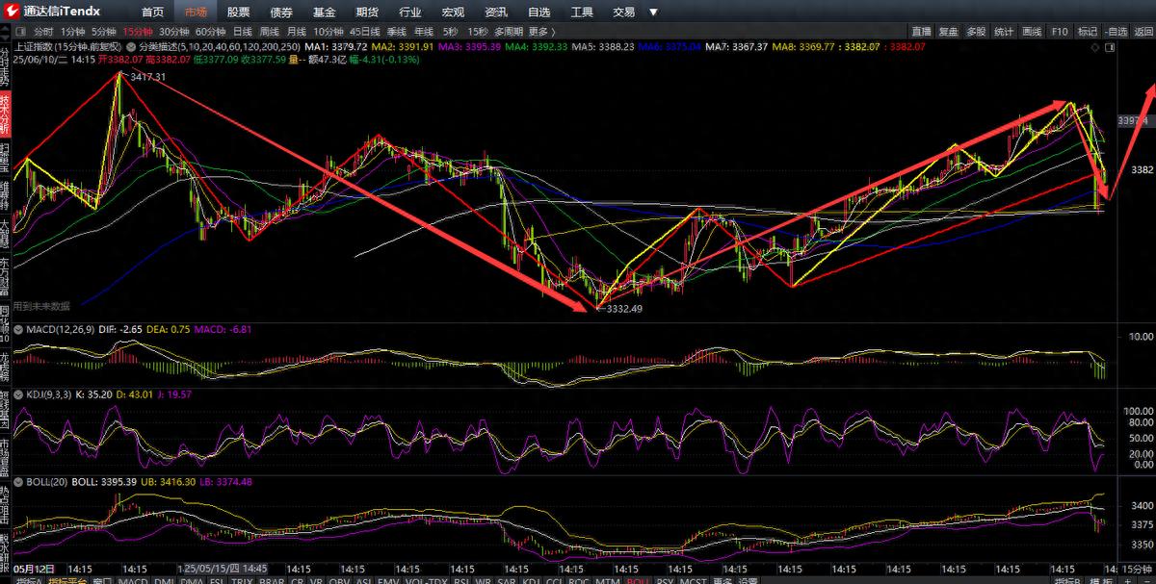
Task: Select the BOLL indicator in bottom bar
Action: coord(637,580)
